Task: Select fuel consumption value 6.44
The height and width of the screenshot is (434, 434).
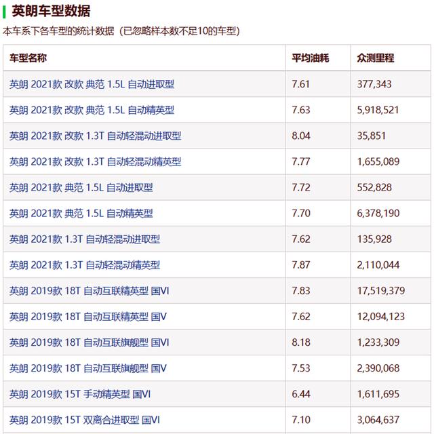Action: coord(301,394)
